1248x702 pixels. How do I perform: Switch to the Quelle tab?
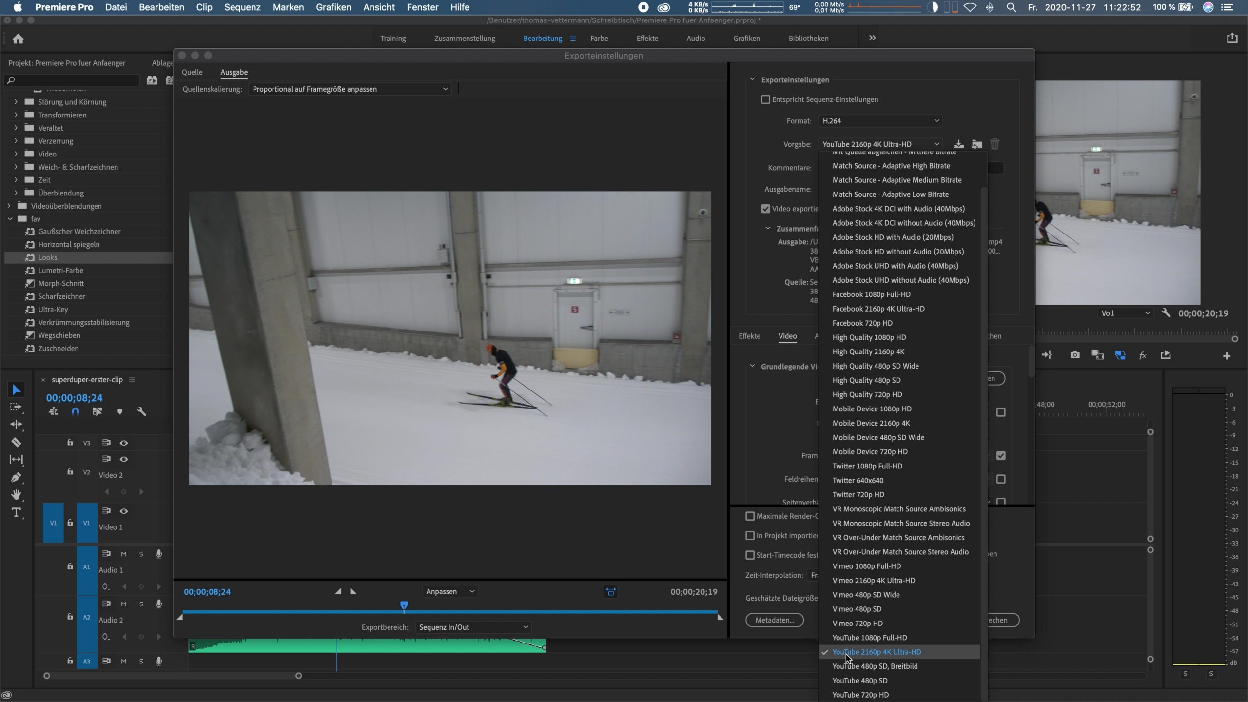[x=192, y=72]
